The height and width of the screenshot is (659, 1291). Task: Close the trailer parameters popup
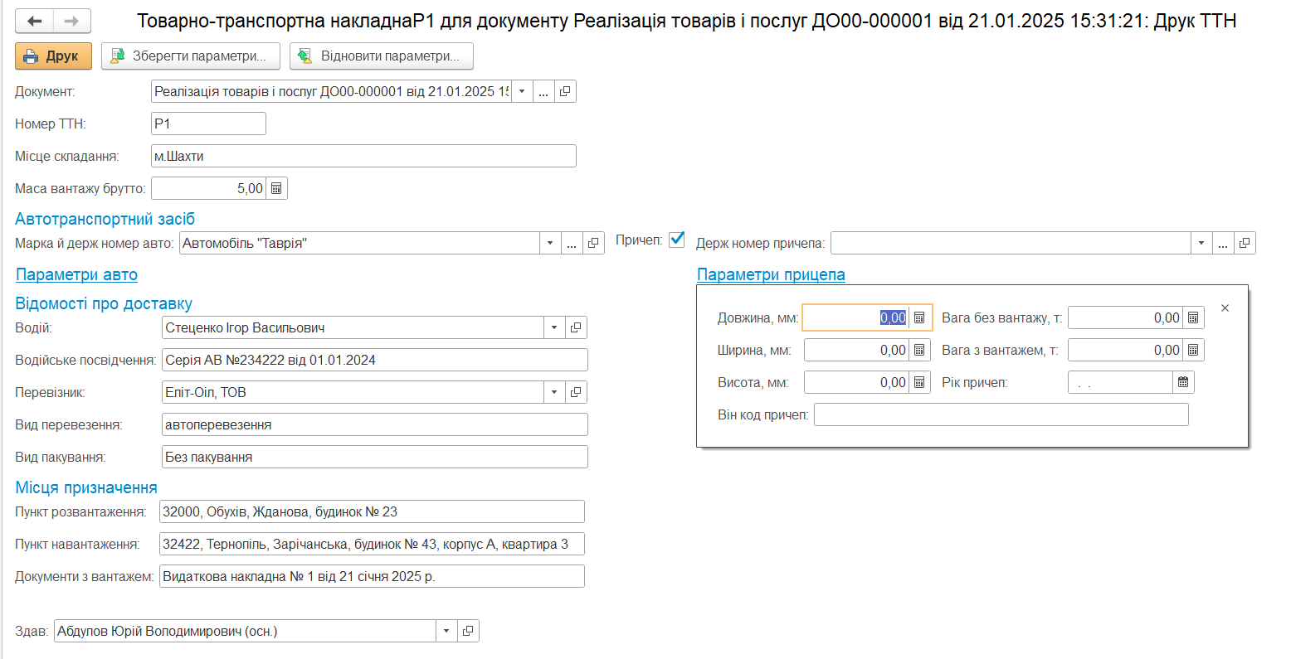coord(1225,308)
